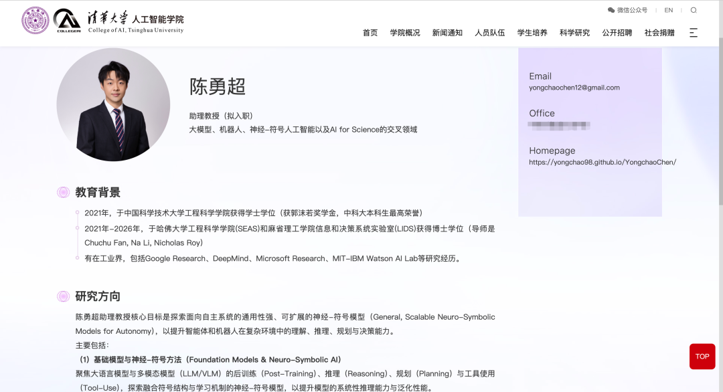Click the Google Research industry experience line

(273, 258)
